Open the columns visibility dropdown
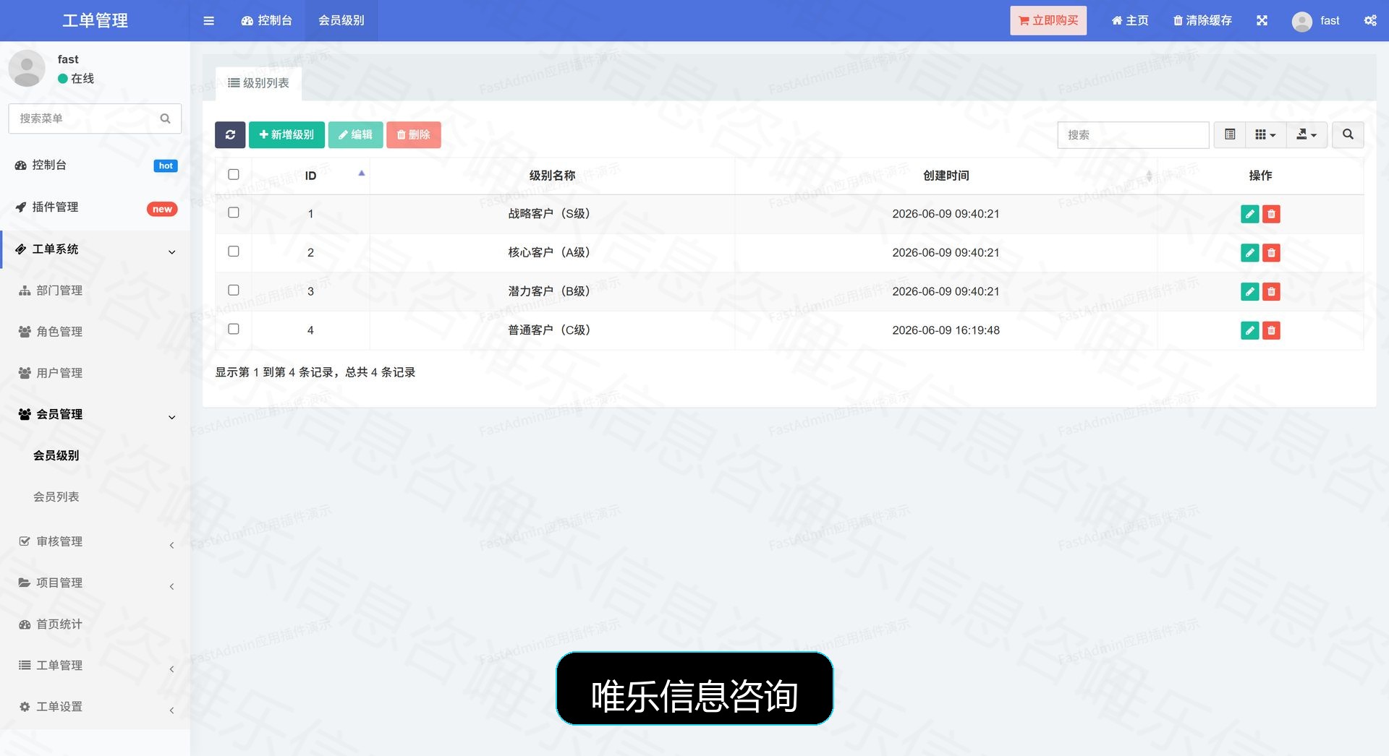The image size is (1389, 756). click(1265, 134)
